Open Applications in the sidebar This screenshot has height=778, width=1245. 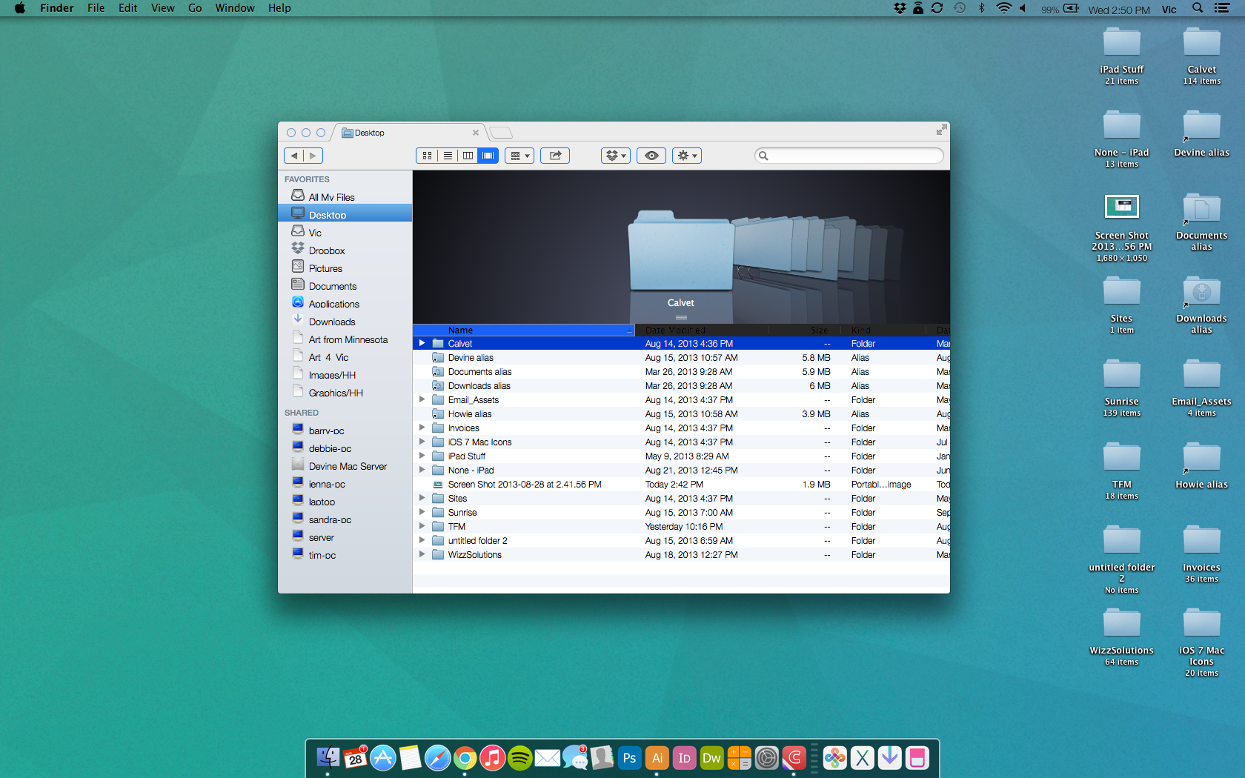pos(333,304)
